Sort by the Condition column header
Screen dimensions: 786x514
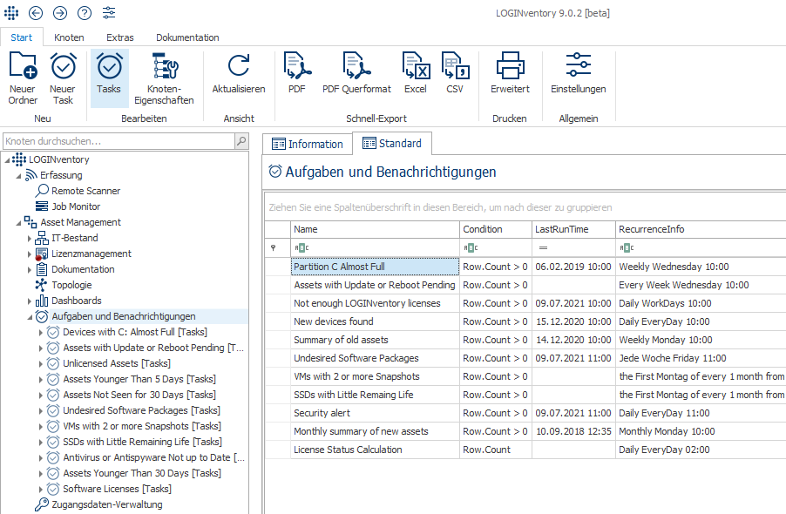(x=495, y=229)
